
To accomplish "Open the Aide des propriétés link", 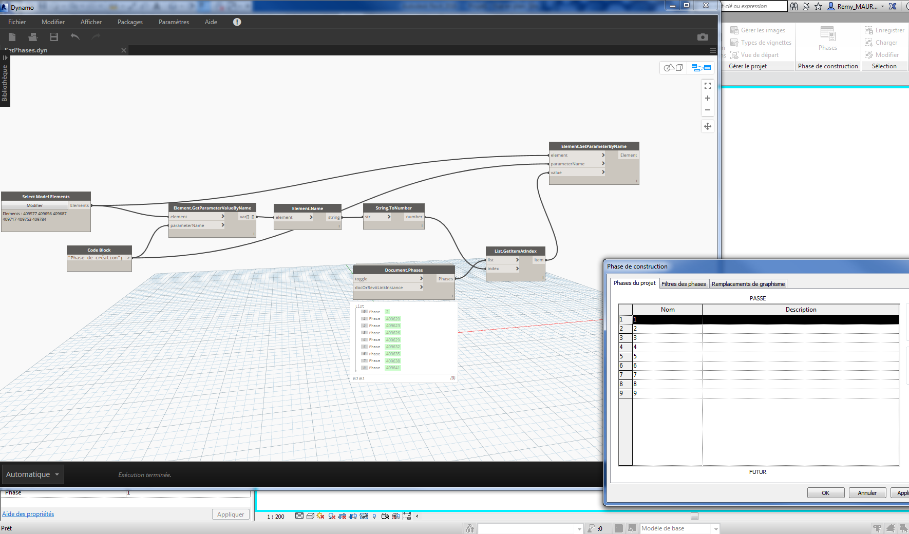I will coord(28,514).
